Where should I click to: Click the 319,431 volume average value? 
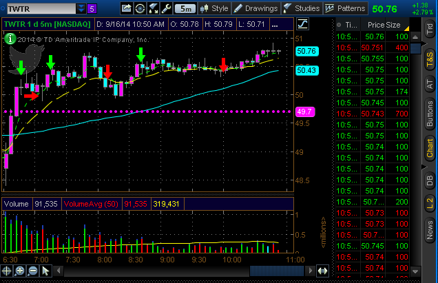pos(166,204)
